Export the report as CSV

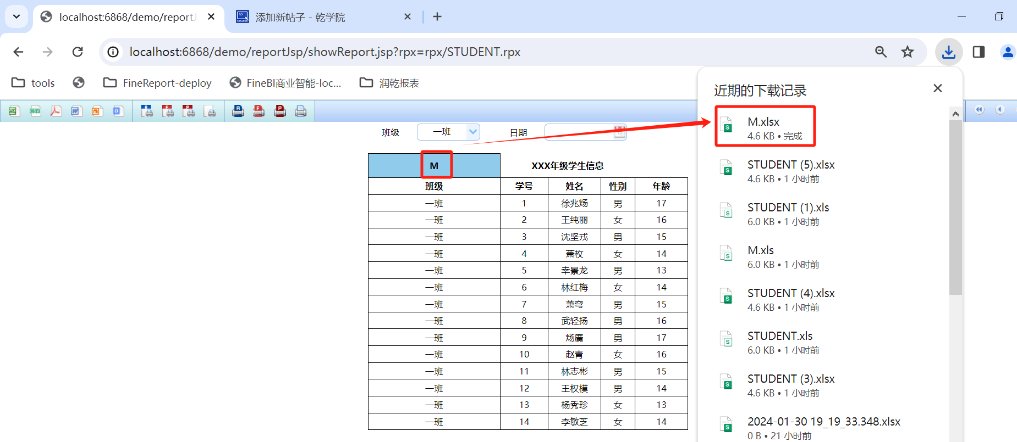coord(35,111)
